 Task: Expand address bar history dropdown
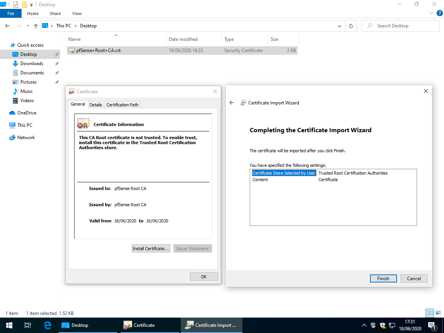[339, 26]
